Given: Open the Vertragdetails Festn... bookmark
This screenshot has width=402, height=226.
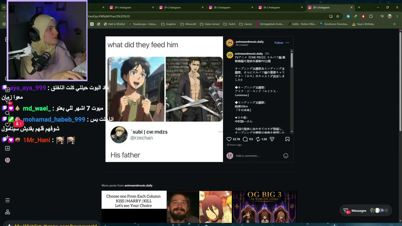Looking at the screenshot, I should coord(270,24).
